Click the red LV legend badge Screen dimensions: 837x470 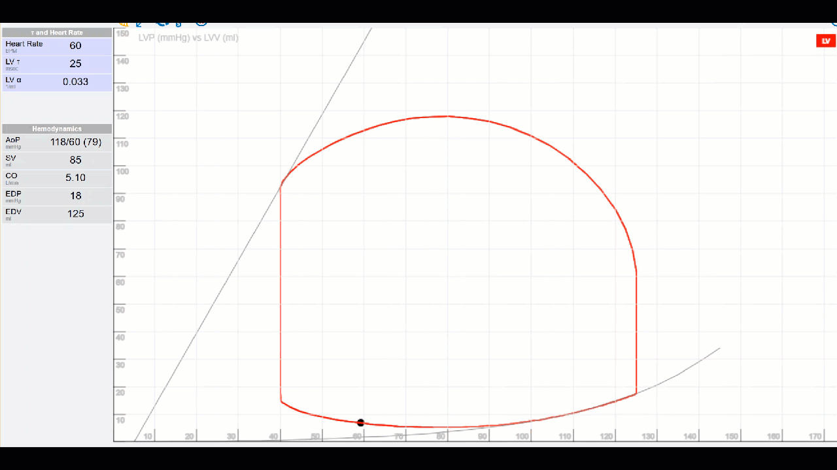point(826,41)
